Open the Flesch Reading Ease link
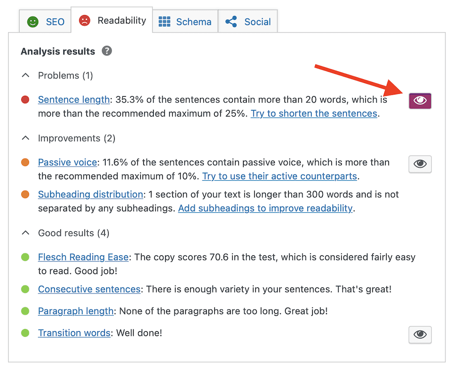Viewport: 453px width, 369px height. click(83, 257)
